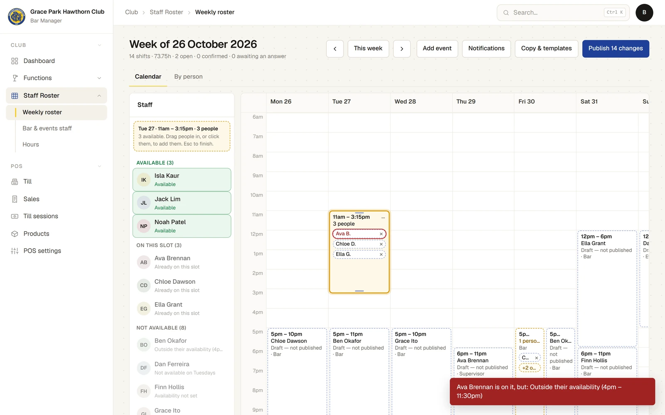Click the Club breadcrumb

pyautogui.click(x=131, y=12)
